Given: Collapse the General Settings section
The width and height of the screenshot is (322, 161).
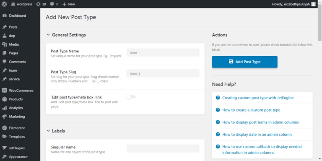Looking at the screenshot, I should click(x=48, y=35).
